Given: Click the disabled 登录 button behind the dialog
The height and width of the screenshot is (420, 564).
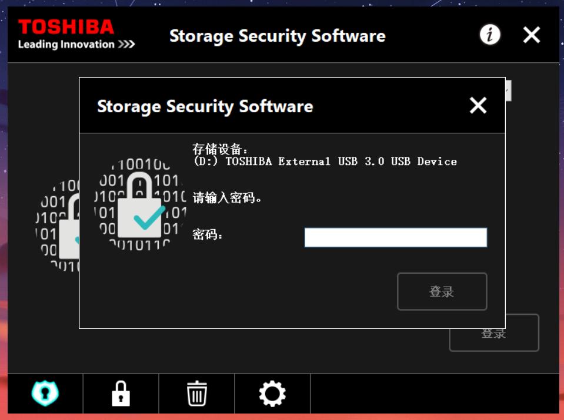Looking at the screenshot, I should [493, 332].
